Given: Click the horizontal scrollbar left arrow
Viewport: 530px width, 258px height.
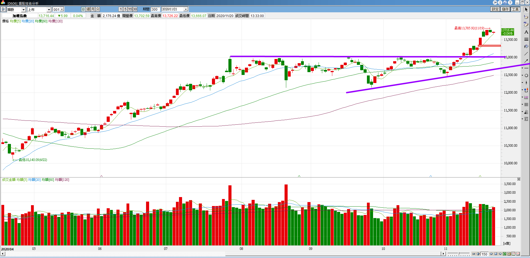Looking at the screenshot, I should click(x=3, y=254).
